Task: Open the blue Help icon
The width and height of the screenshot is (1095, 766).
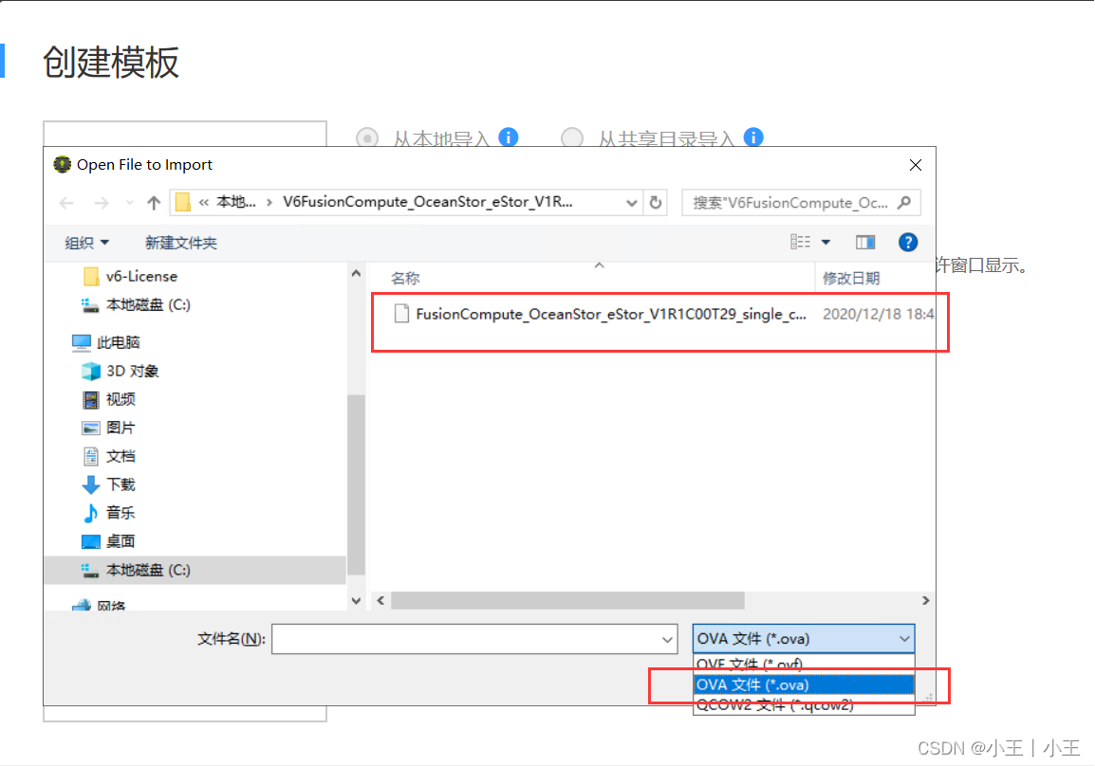Action: pyautogui.click(x=908, y=242)
